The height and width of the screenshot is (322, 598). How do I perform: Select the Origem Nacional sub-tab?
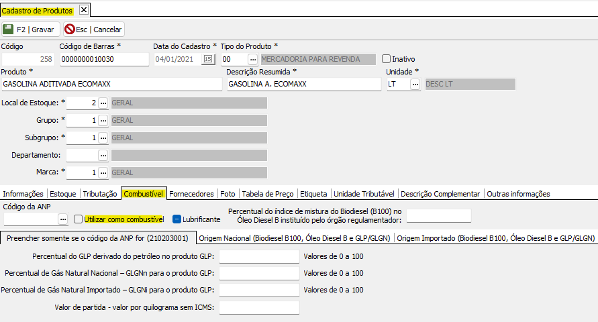tap(295, 238)
